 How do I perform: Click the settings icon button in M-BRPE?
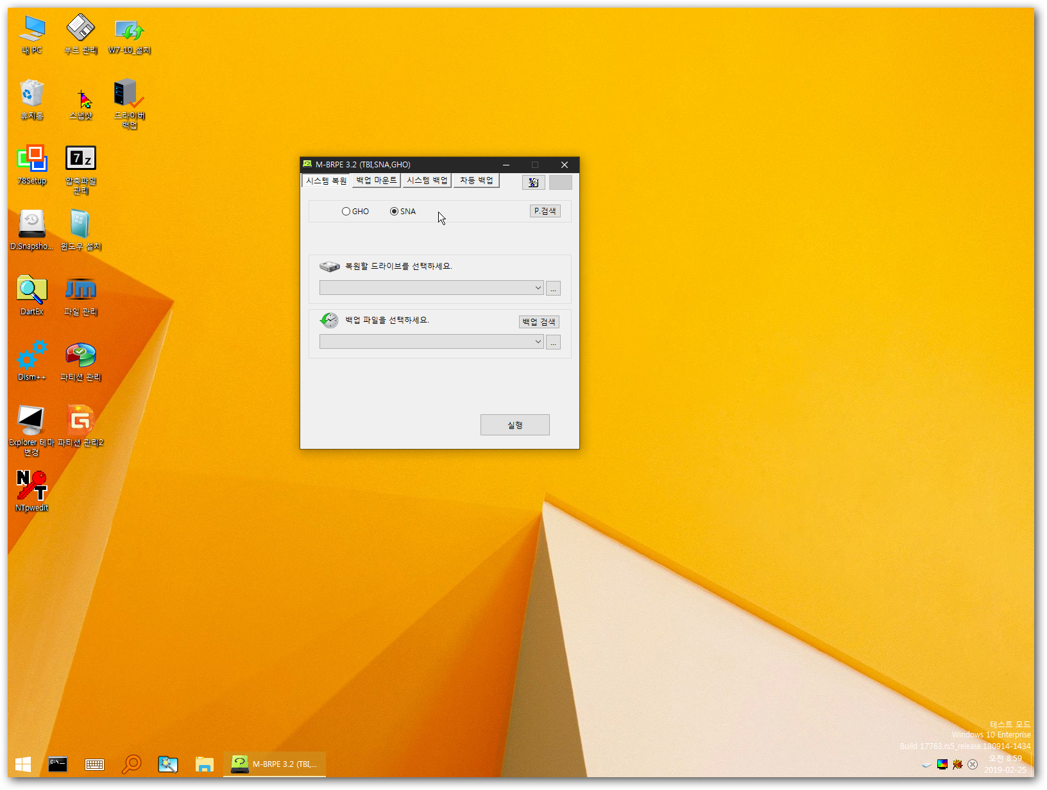534,182
